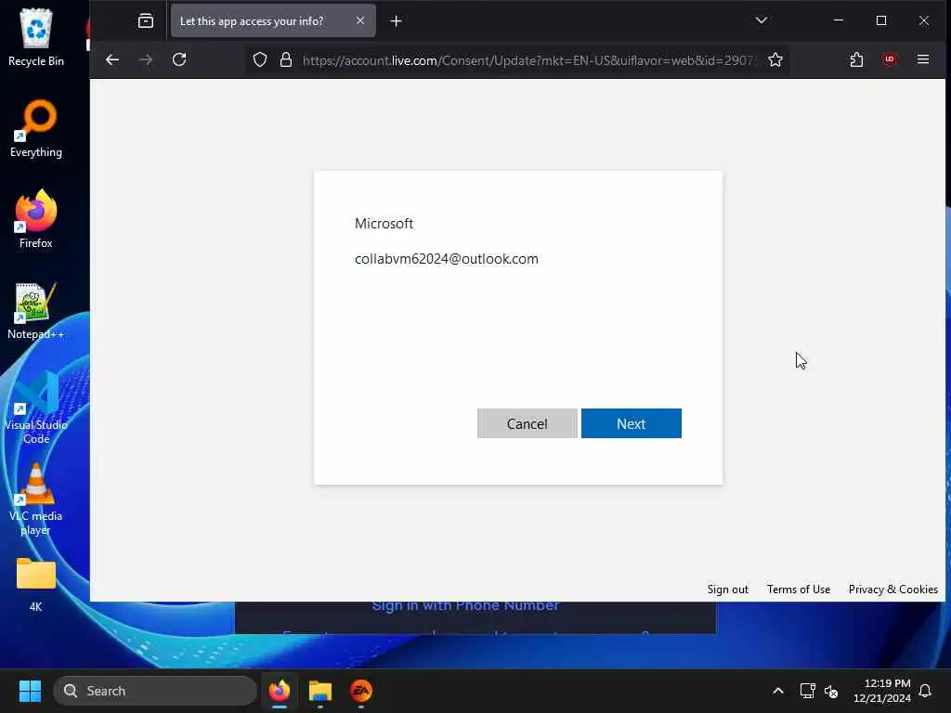
Task: Open the tracking protection shield icon
Action: [x=260, y=59]
